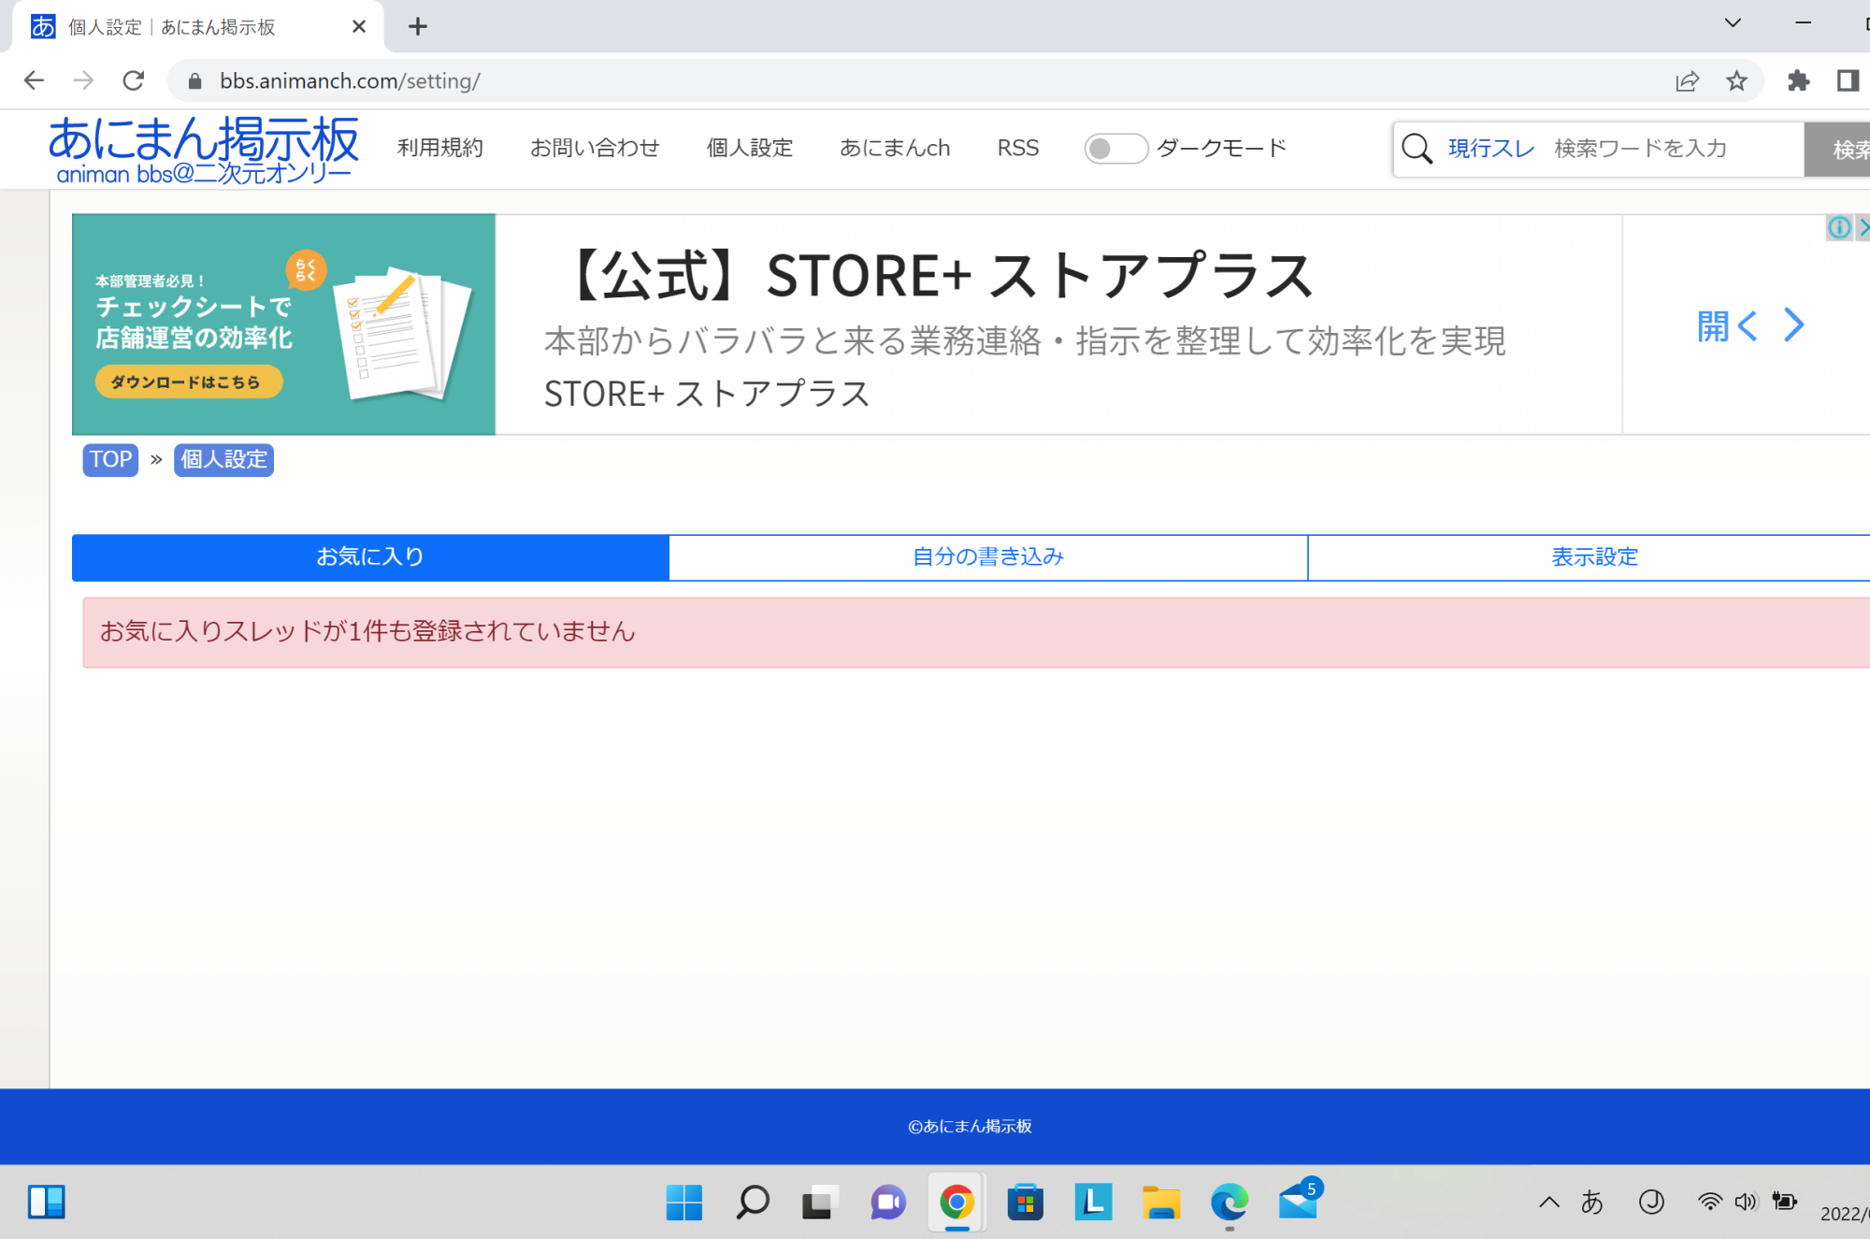The height and width of the screenshot is (1239, 1870).
Task: Bookmark this page with the star icon
Action: (x=1736, y=81)
